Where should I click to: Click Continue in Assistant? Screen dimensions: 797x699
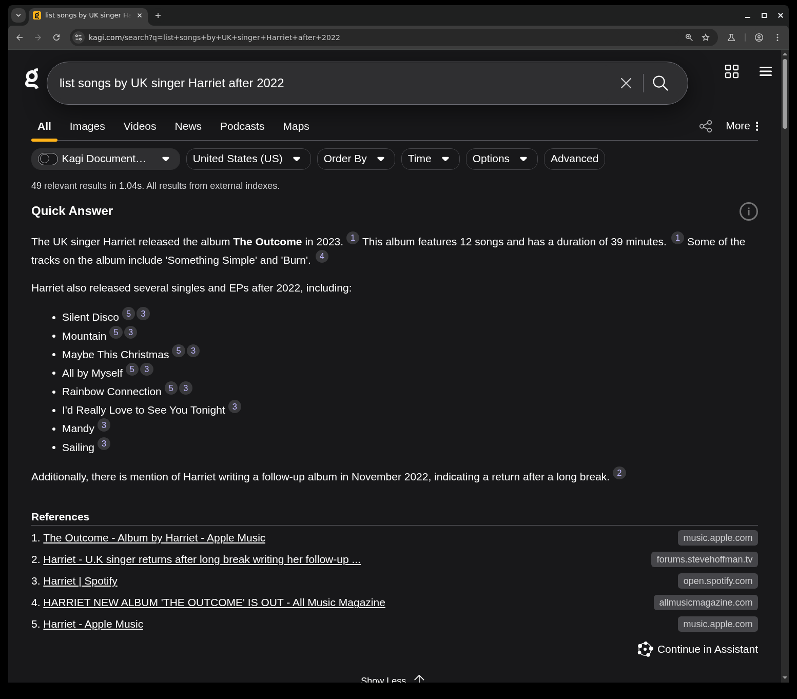(697, 649)
